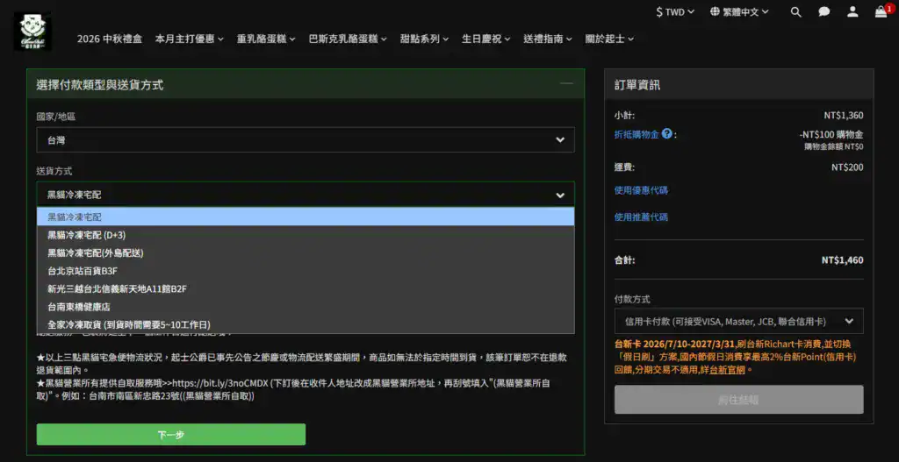
Task: Open the 關於起士 menu
Action: tap(609, 39)
